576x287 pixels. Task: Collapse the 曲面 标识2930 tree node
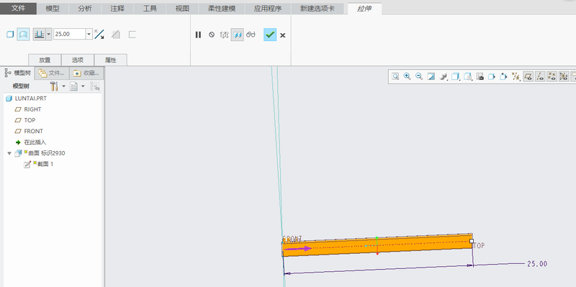click(x=9, y=153)
